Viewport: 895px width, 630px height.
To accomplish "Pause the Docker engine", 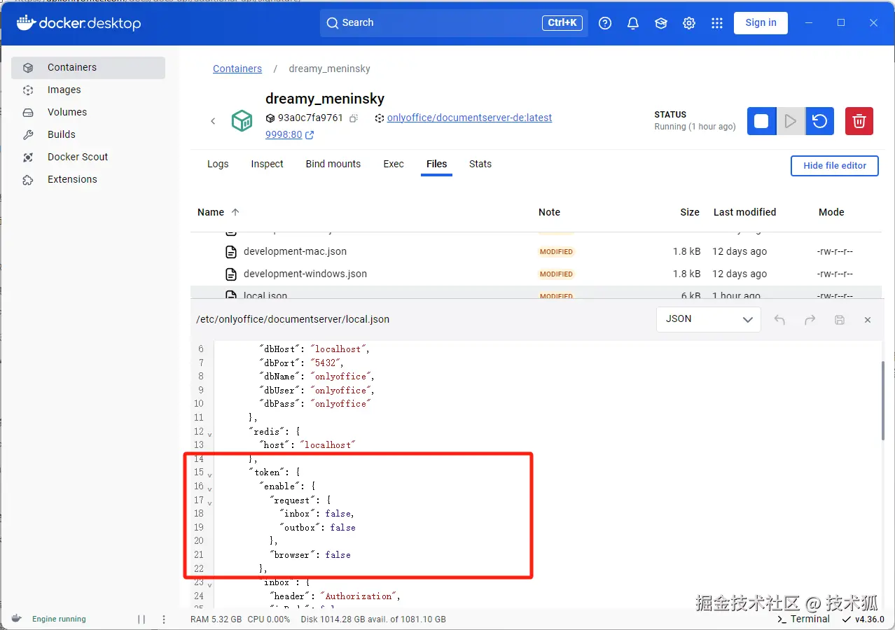I will [141, 619].
